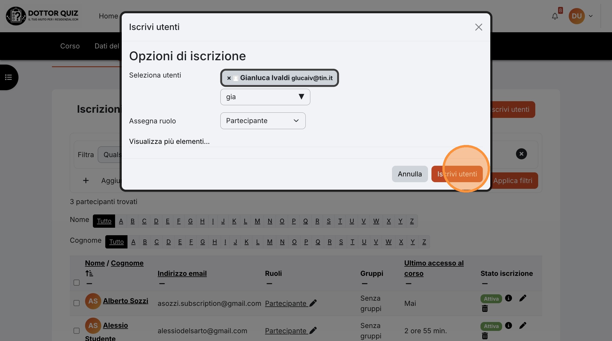612x341 pixels.
Task: Remove Gianluca Ivaldi from selected users
Action: [x=229, y=78]
